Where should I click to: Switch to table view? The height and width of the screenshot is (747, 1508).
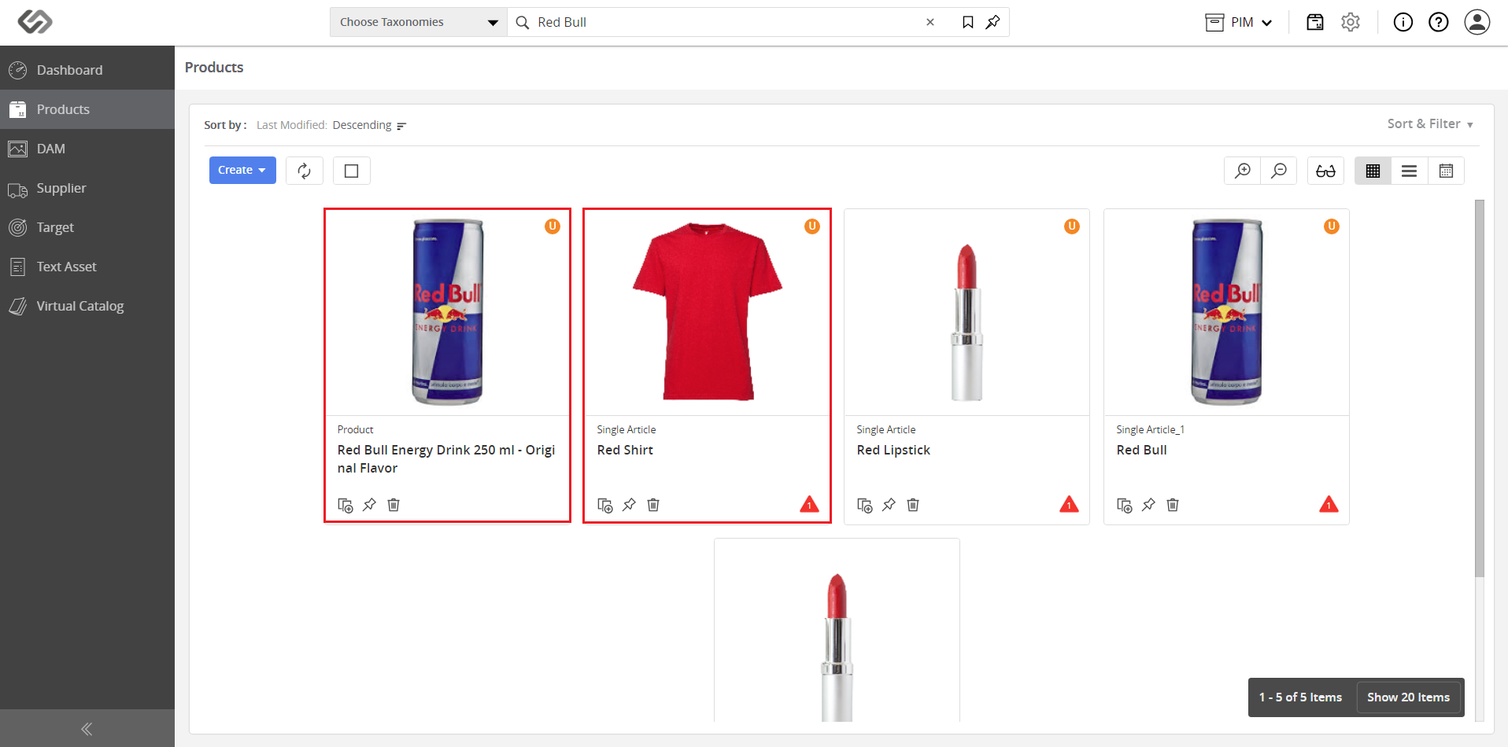[x=1446, y=171]
